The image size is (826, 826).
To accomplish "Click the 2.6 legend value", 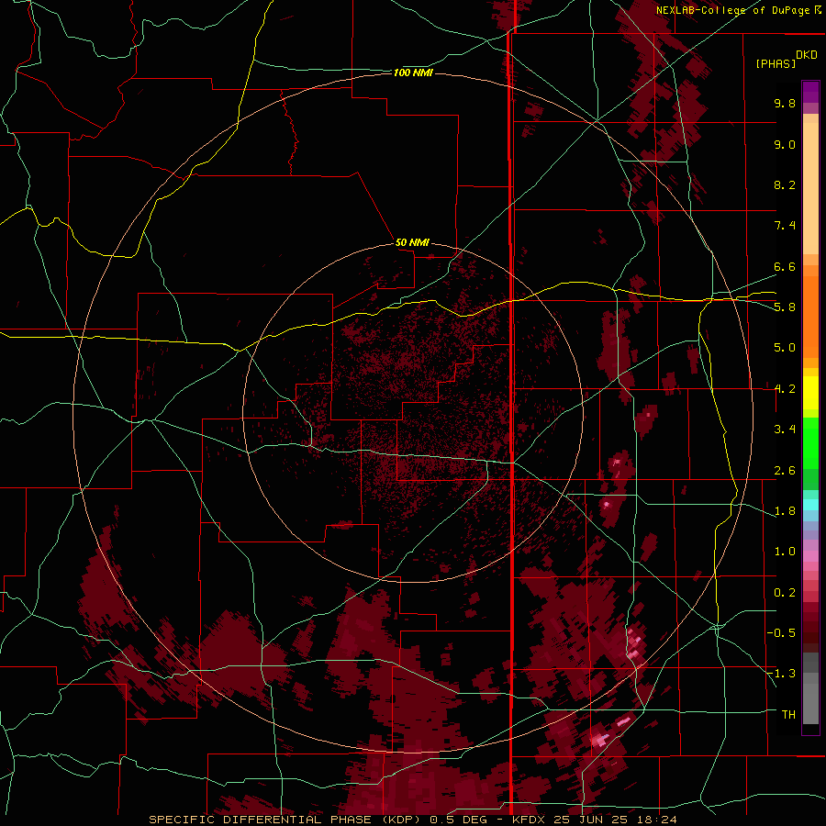I will pyautogui.click(x=785, y=471).
